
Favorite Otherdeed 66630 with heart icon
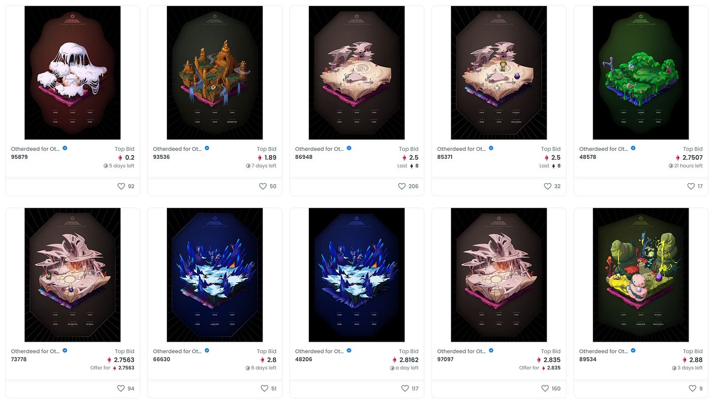click(264, 388)
